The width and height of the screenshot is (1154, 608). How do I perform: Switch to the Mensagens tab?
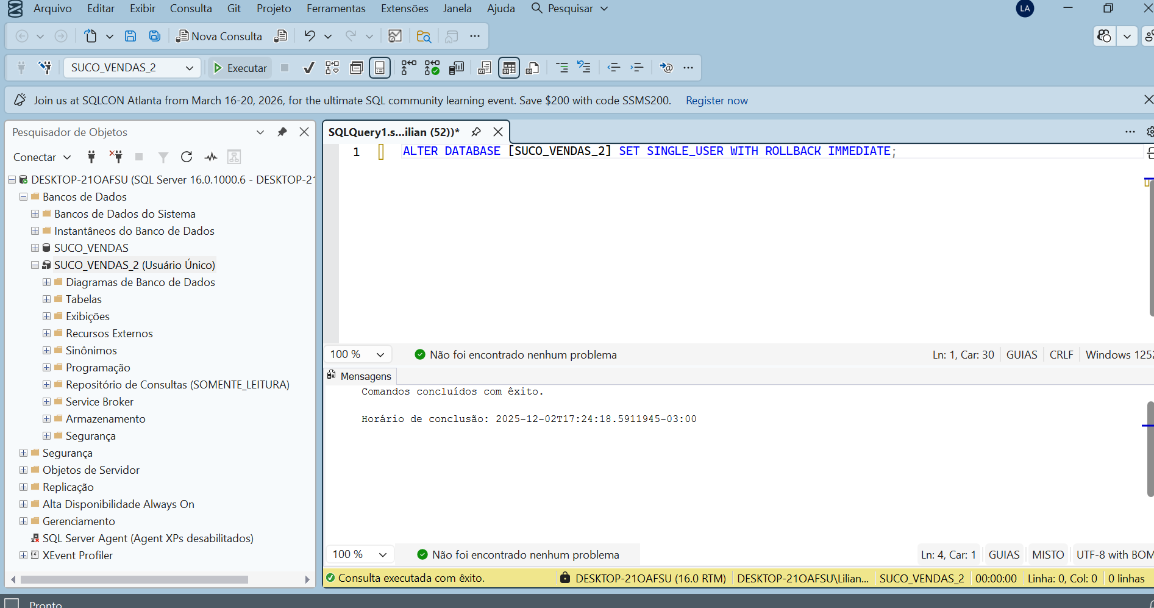365,376
